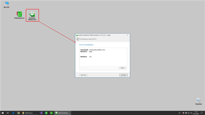
Task: Open Task View from the taskbar
Action: pyautogui.click(x=8, y=113)
